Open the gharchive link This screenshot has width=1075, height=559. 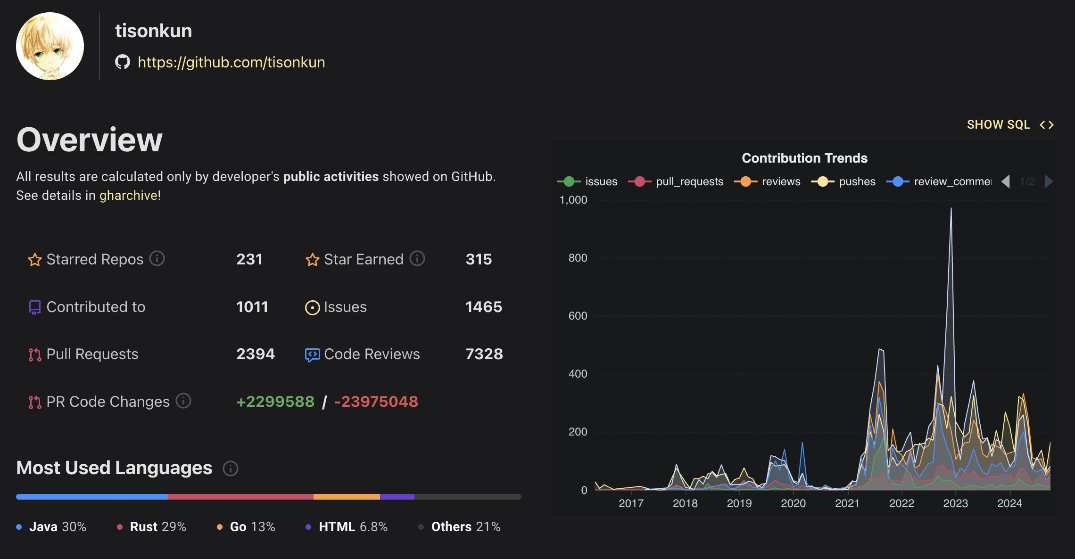click(128, 195)
